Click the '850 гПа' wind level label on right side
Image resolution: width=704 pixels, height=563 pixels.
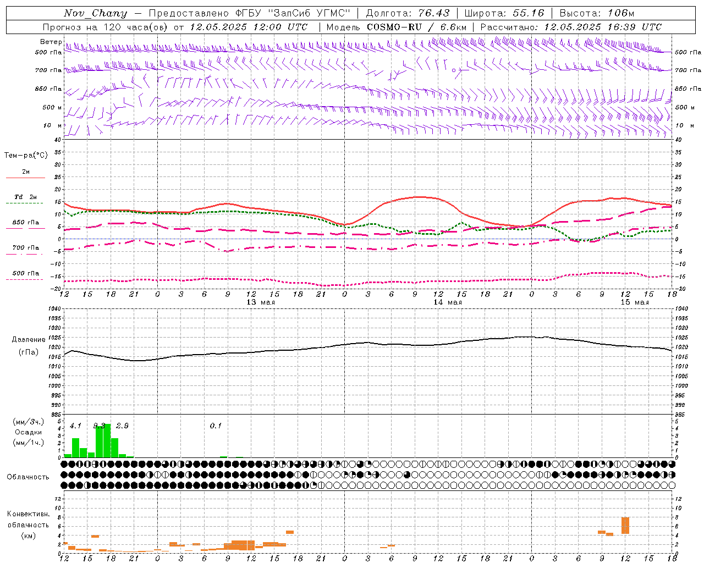(688, 89)
